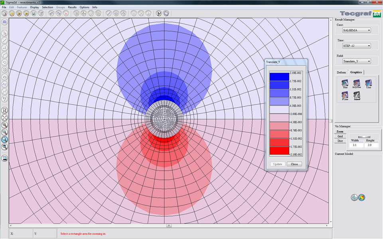Click the color contour icon in lower right panel
The image size is (383, 239).
[362, 197]
